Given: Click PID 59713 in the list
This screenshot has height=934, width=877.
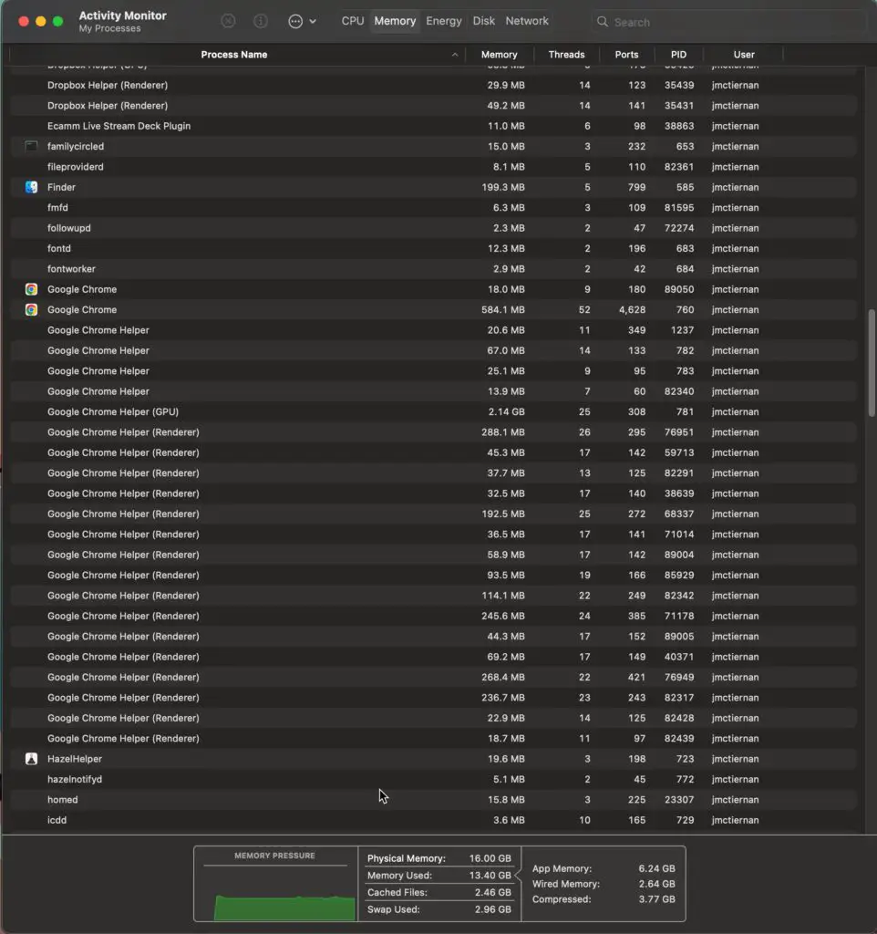Looking at the screenshot, I should pos(679,452).
